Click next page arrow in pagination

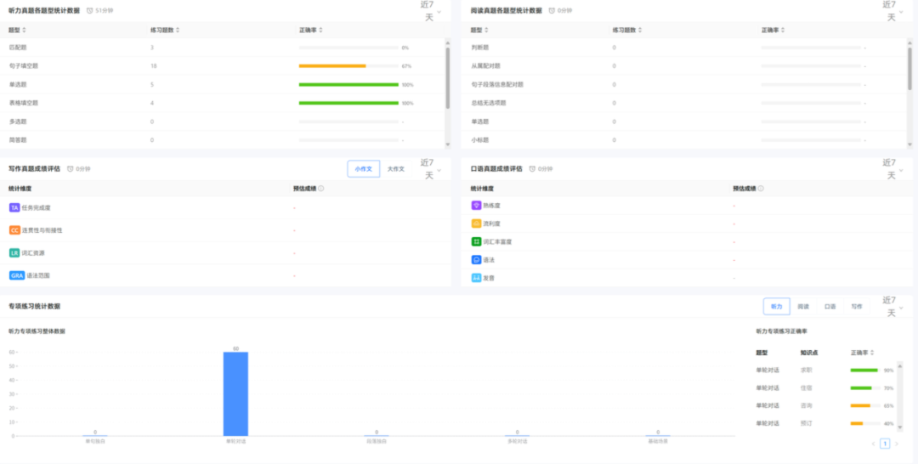(897, 444)
